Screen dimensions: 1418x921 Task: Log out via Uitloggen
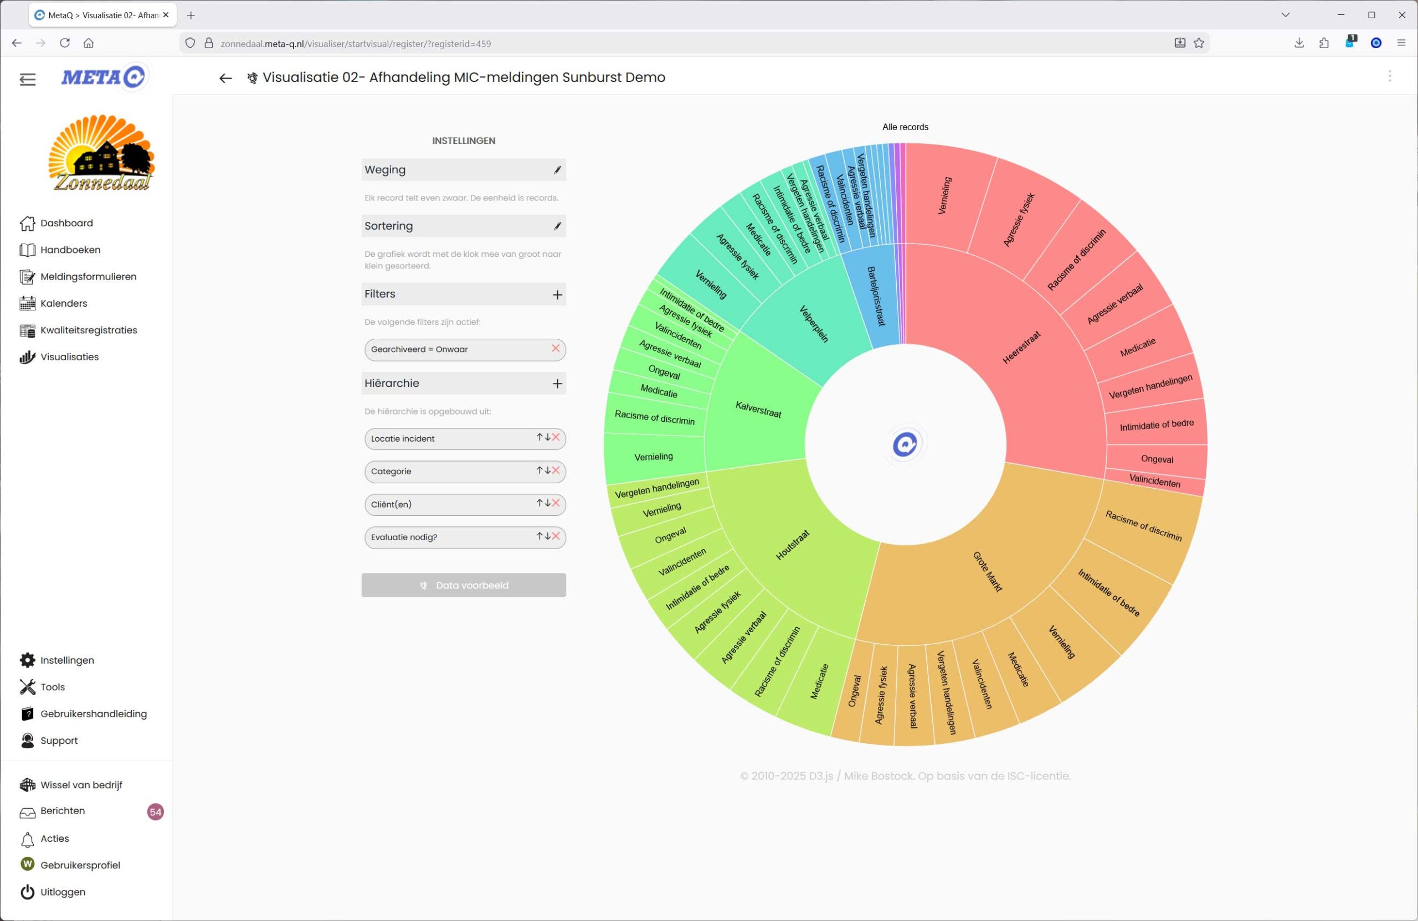coord(63,892)
